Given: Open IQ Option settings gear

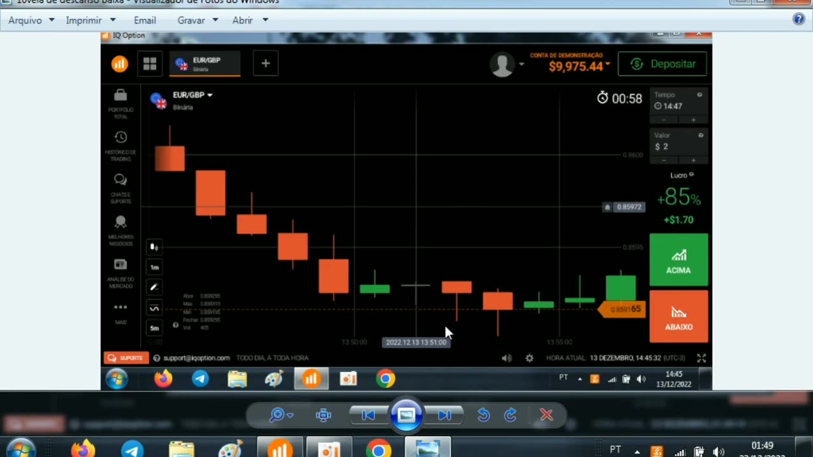Looking at the screenshot, I should 529,358.
